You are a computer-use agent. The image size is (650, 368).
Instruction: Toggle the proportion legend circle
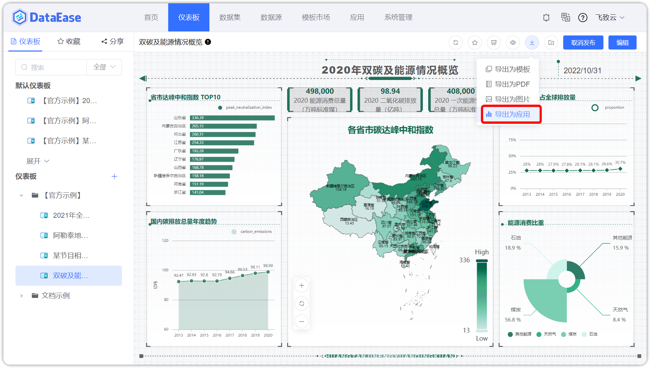coord(595,107)
